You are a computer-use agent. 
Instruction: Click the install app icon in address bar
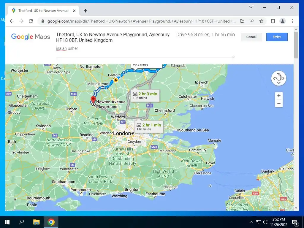tap(242, 21)
